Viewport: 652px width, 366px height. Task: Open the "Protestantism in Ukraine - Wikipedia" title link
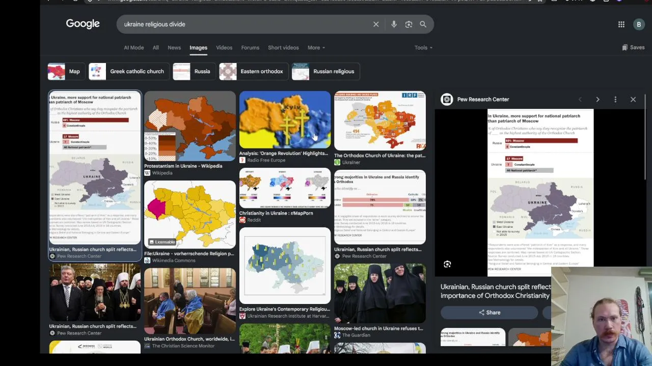(183, 166)
